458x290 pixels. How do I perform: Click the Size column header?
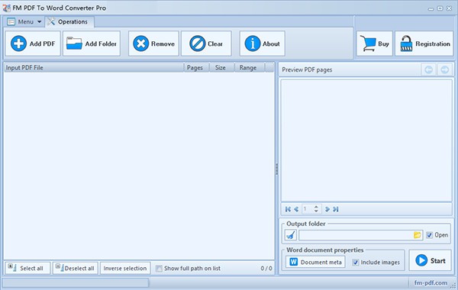pos(221,68)
